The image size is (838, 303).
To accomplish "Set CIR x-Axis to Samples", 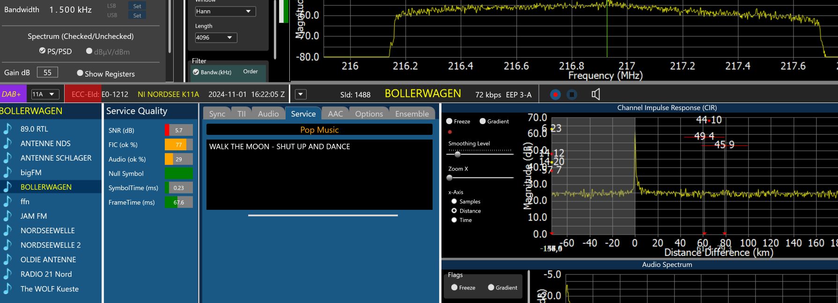I will [454, 201].
